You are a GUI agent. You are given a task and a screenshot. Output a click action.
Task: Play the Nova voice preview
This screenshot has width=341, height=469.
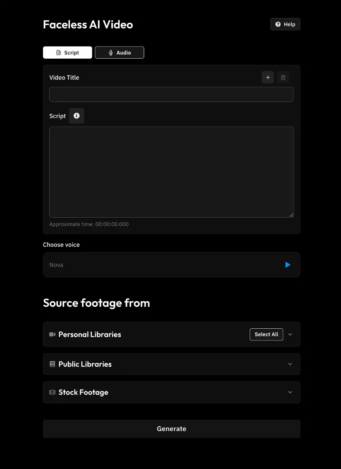click(x=288, y=265)
